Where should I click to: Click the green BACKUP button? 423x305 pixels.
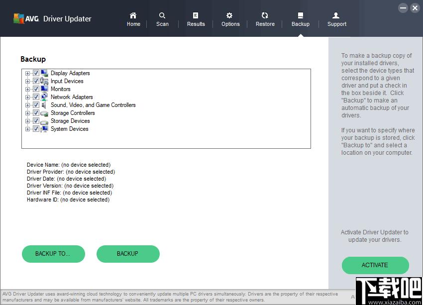128,254
